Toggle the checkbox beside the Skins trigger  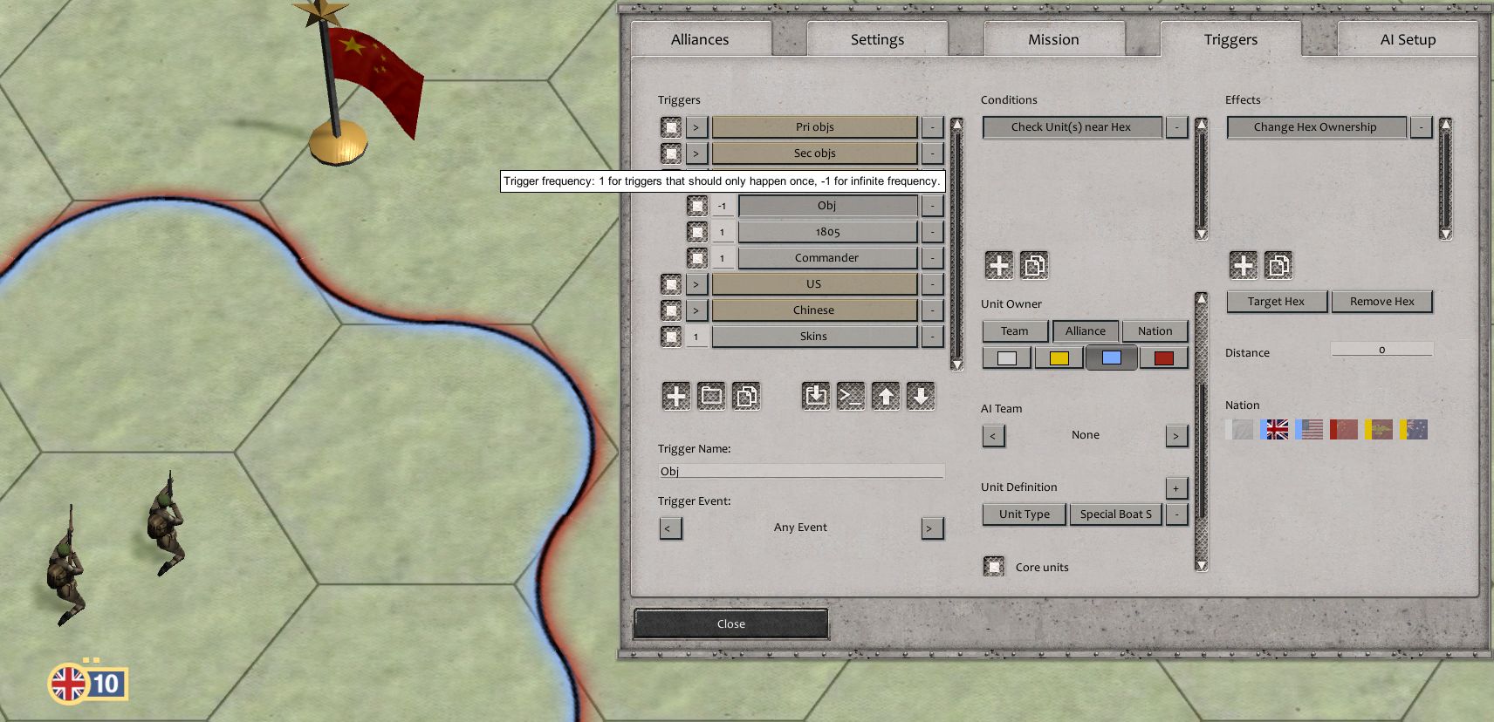point(670,337)
